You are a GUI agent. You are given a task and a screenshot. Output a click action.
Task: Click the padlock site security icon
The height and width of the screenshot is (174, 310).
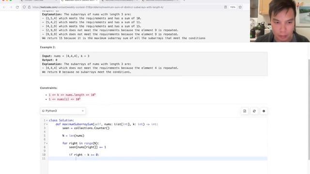tap(29, 7)
